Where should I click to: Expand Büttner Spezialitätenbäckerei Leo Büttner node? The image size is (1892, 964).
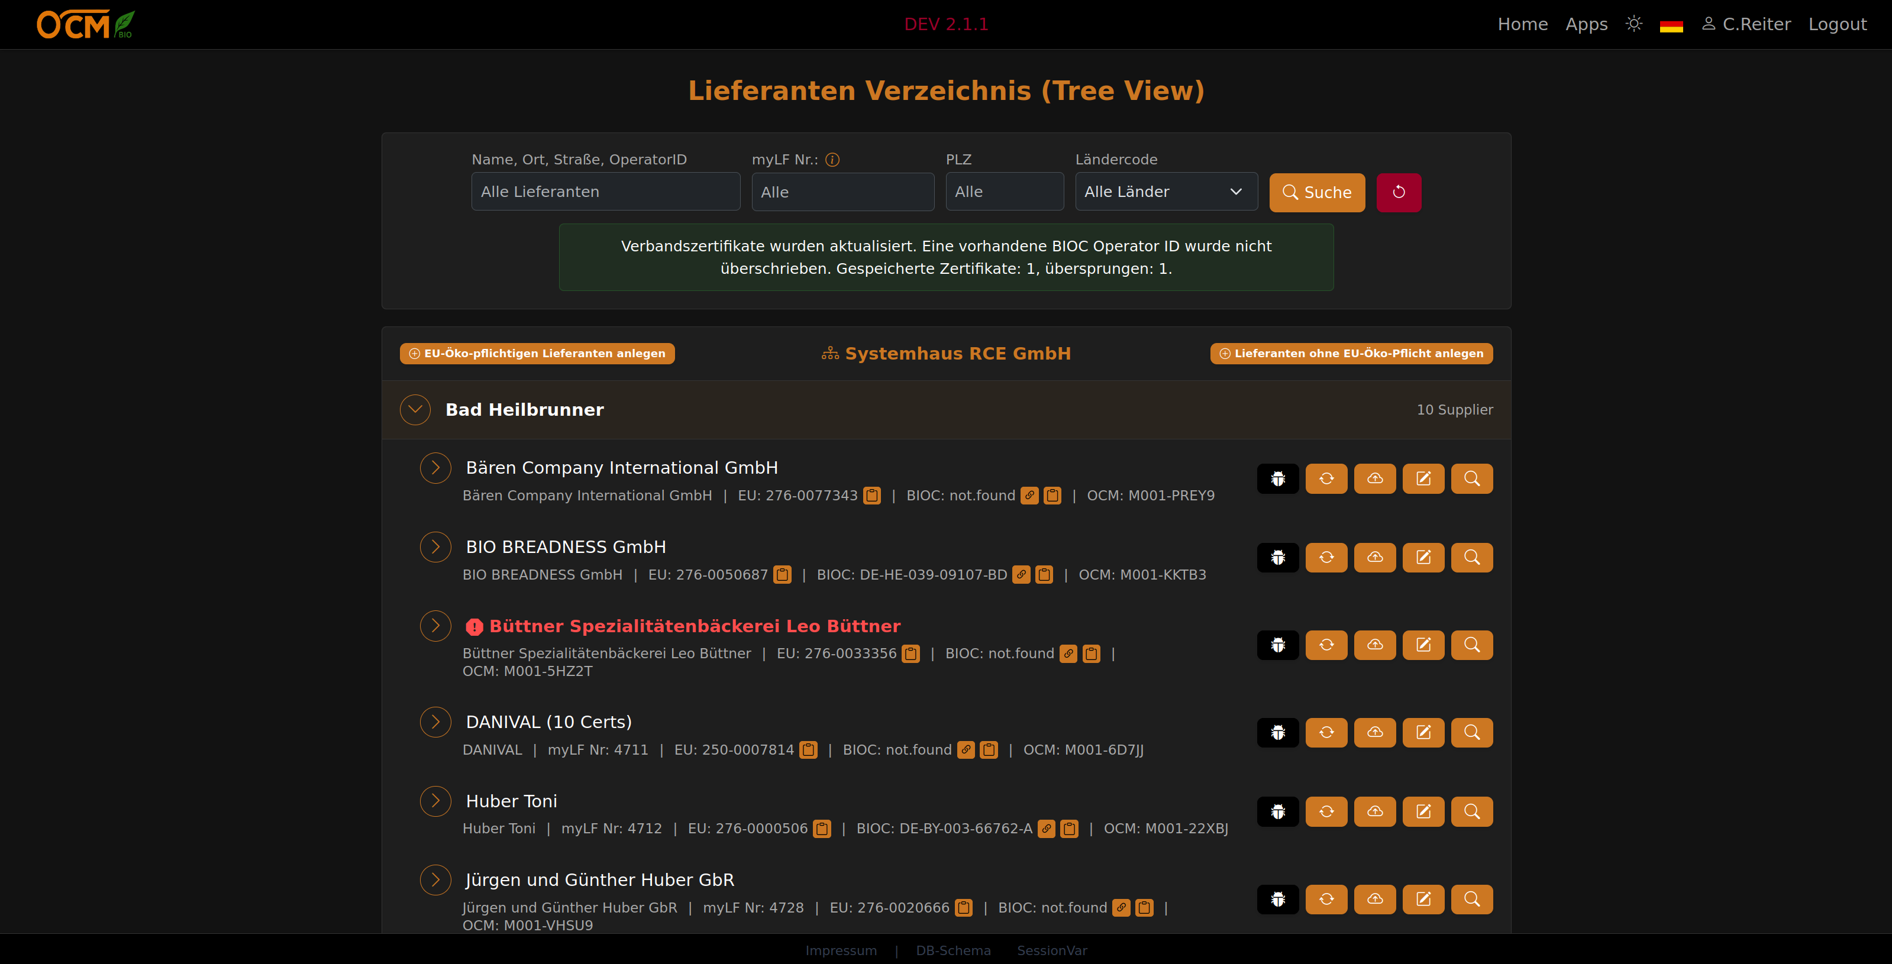[435, 626]
